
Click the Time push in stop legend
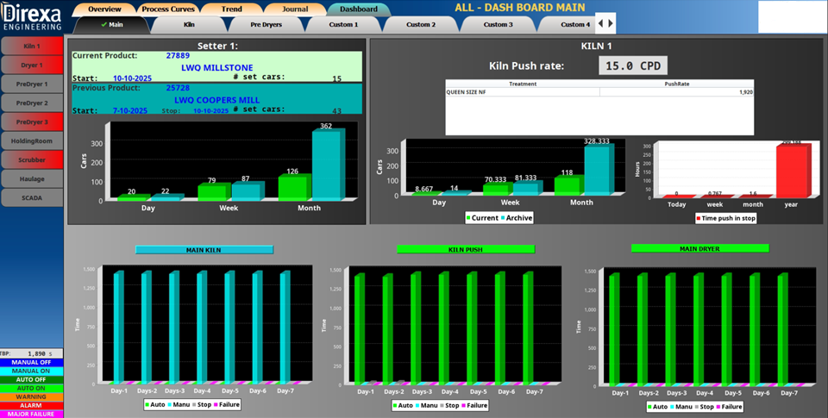coord(725,218)
